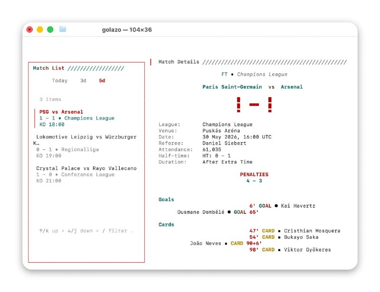Screen dimensions: 380x292
Task: Click the window title 'golazo — 104×36'
Action: [127, 29]
